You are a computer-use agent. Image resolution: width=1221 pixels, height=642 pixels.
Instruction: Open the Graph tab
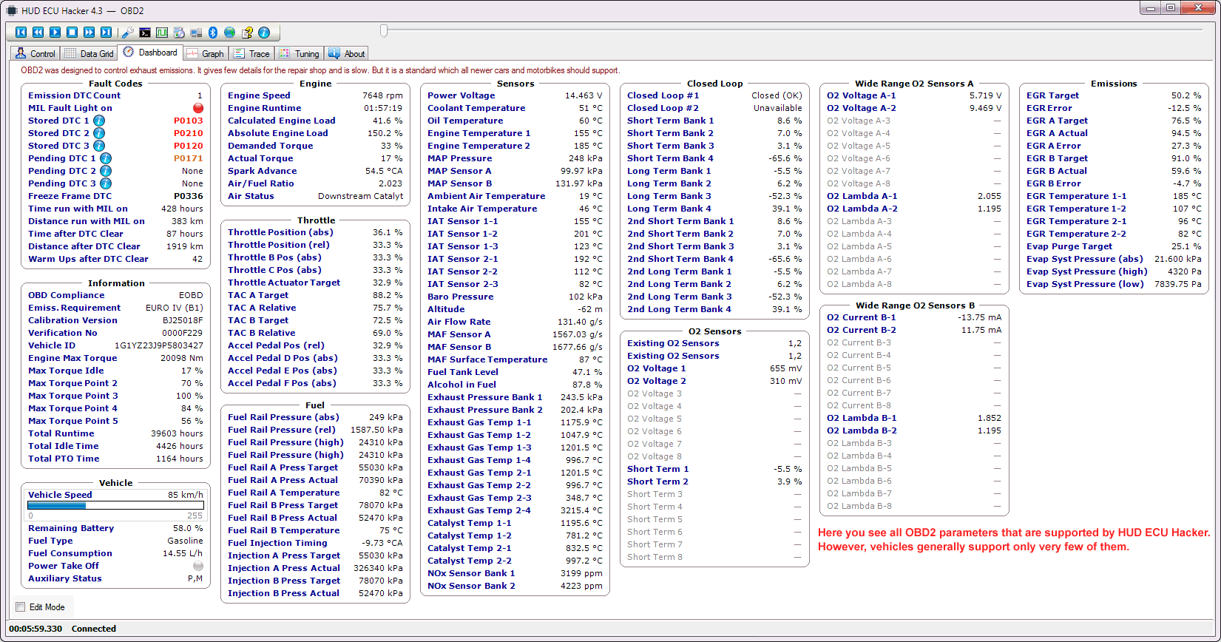pyautogui.click(x=206, y=53)
